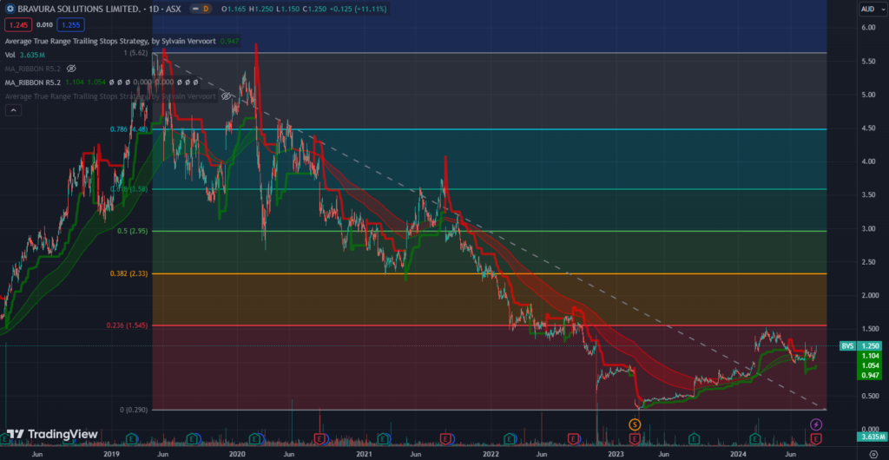Click the 2023 label on the time axis
This screenshot has width=889, height=460.
616,454
